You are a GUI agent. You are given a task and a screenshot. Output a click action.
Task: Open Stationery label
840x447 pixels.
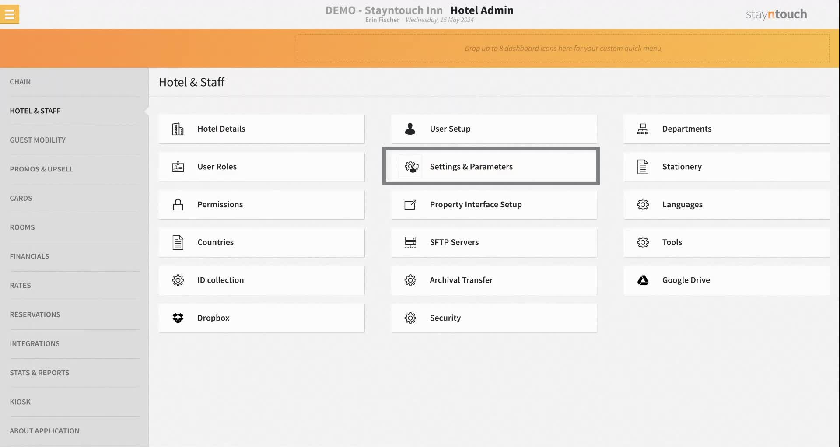tap(682, 167)
